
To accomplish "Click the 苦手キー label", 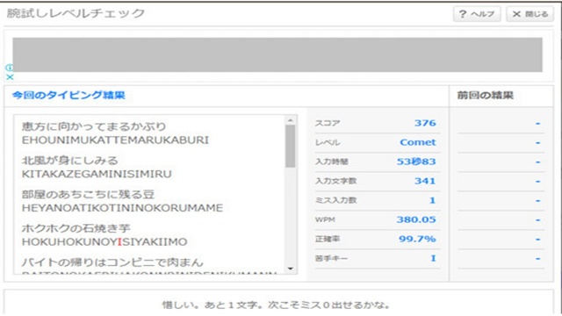I will point(331,258).
